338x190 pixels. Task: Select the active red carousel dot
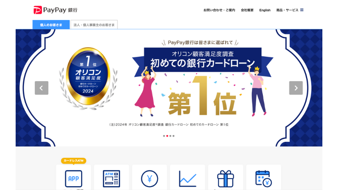coord(167,136)
